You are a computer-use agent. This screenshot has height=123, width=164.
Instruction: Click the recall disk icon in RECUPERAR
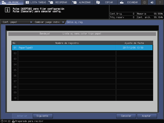pyautogui.click(x=51, y=2)
